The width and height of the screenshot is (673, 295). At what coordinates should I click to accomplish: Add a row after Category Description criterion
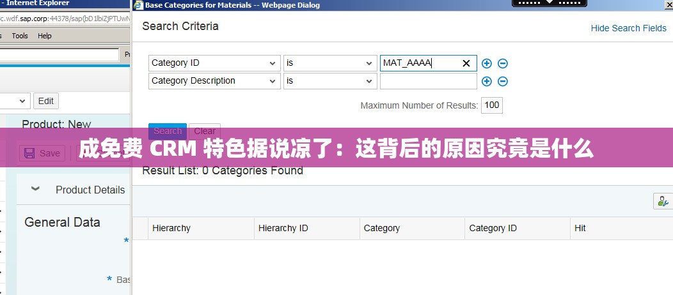click(x=486, y=81)
